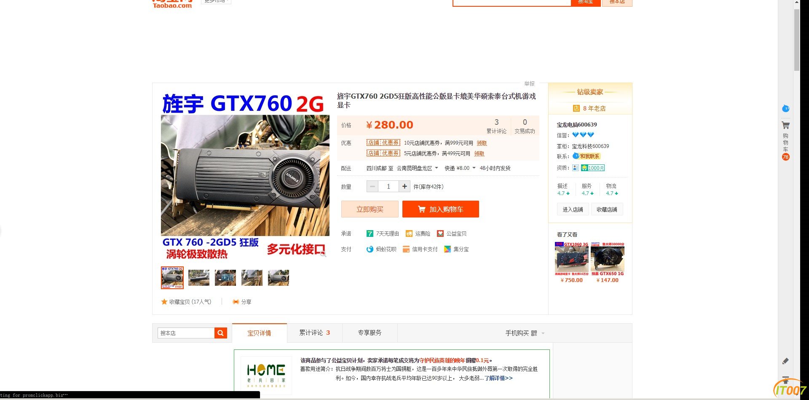Click the Taobao.com logo
Image resolution: width=809 pixels, height=400 pixels.
click(172, 4)
